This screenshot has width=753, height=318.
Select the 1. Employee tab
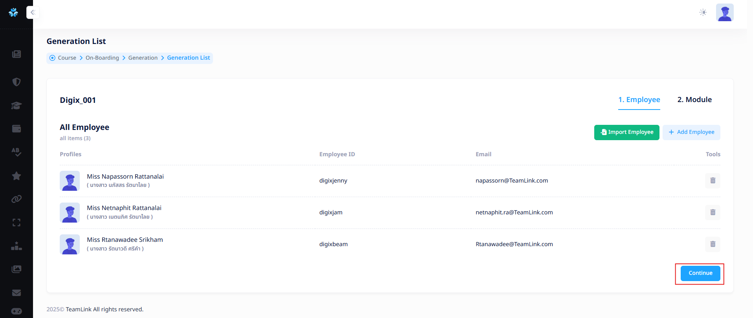coord(639,100)
